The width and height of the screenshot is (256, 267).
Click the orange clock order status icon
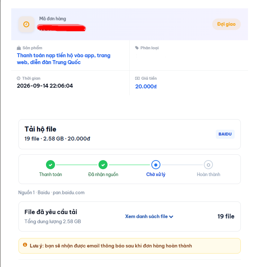pos(26,24)
